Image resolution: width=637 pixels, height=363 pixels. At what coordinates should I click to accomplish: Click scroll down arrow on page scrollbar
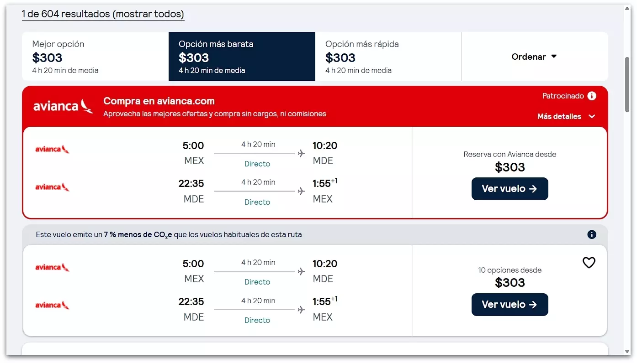[627, 351]
